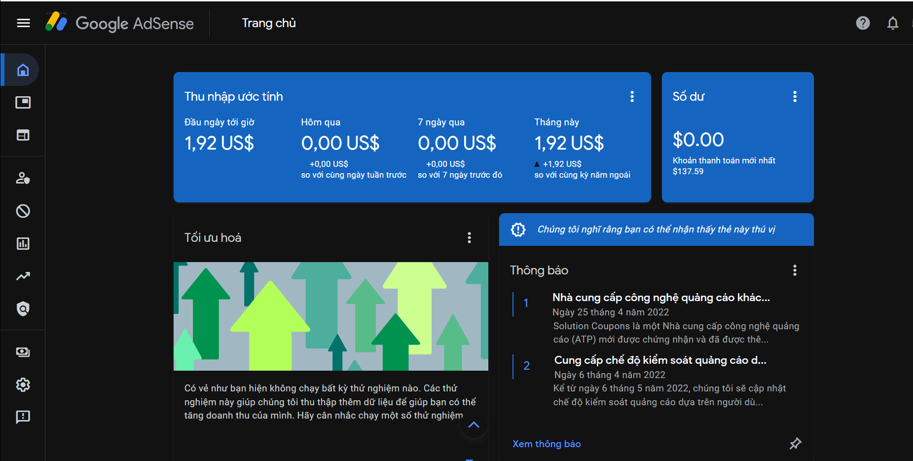
Task: Click the 'Đầu ngày tới giờ' 1,92 US$ value
Action: click(x=219, y=143)
